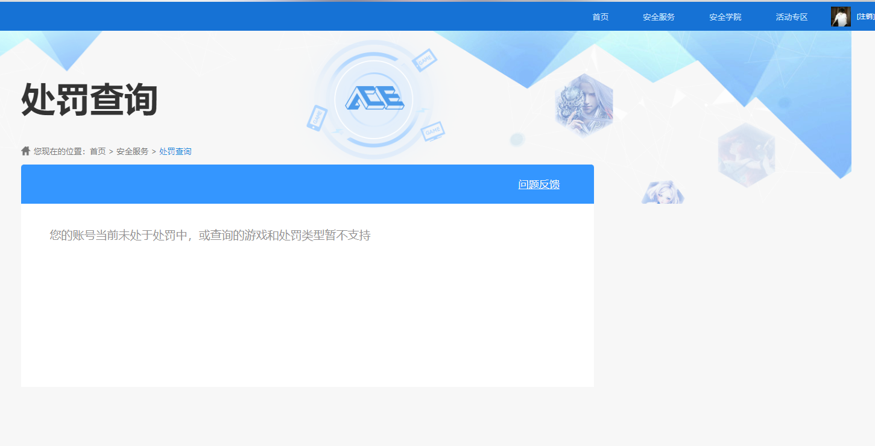Click the 问题反馈 feedback link
Image resolution: width=875 pixels, height=446 pixels.
coord(539,184)
